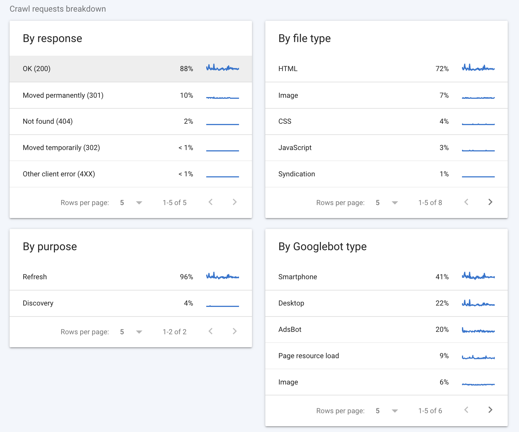Screen dimensions: 519x432
Task: Go to previous page in By Googlebot type
Action: click(466, 410)
